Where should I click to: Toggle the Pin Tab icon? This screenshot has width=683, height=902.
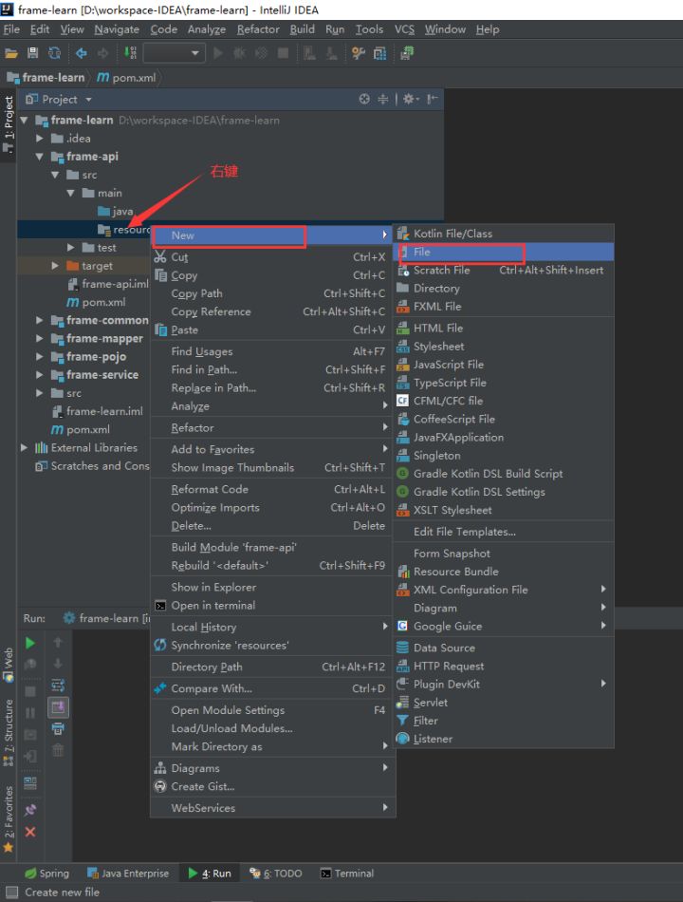(30, 810)
